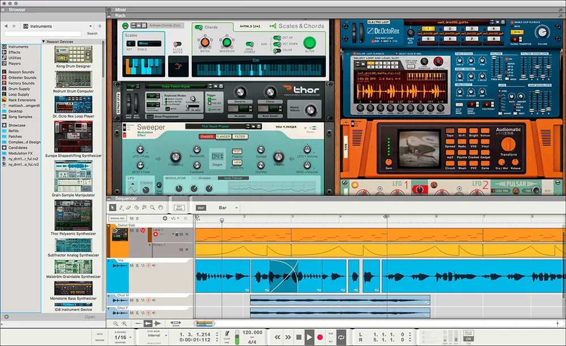
Task: Click the green Alter button
Action: tap(310, 43)
